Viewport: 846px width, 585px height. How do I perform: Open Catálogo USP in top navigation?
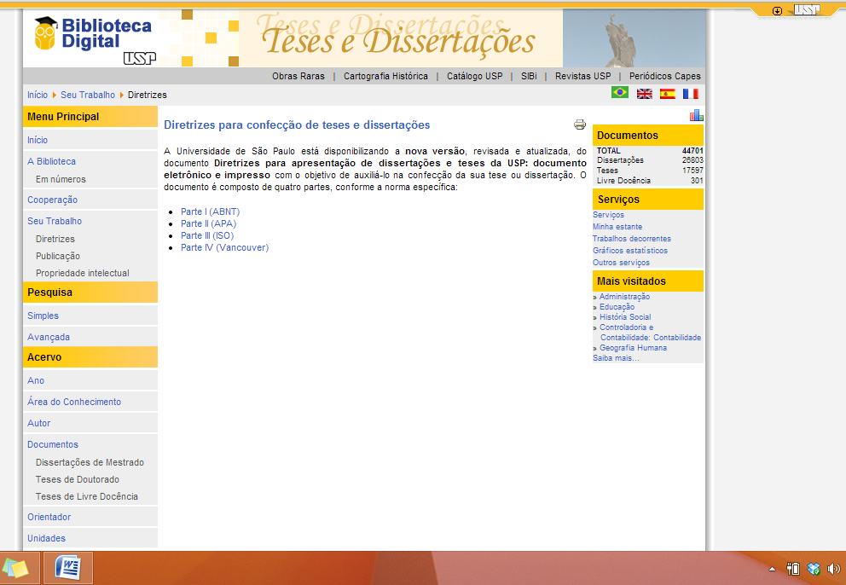[474, 76]
